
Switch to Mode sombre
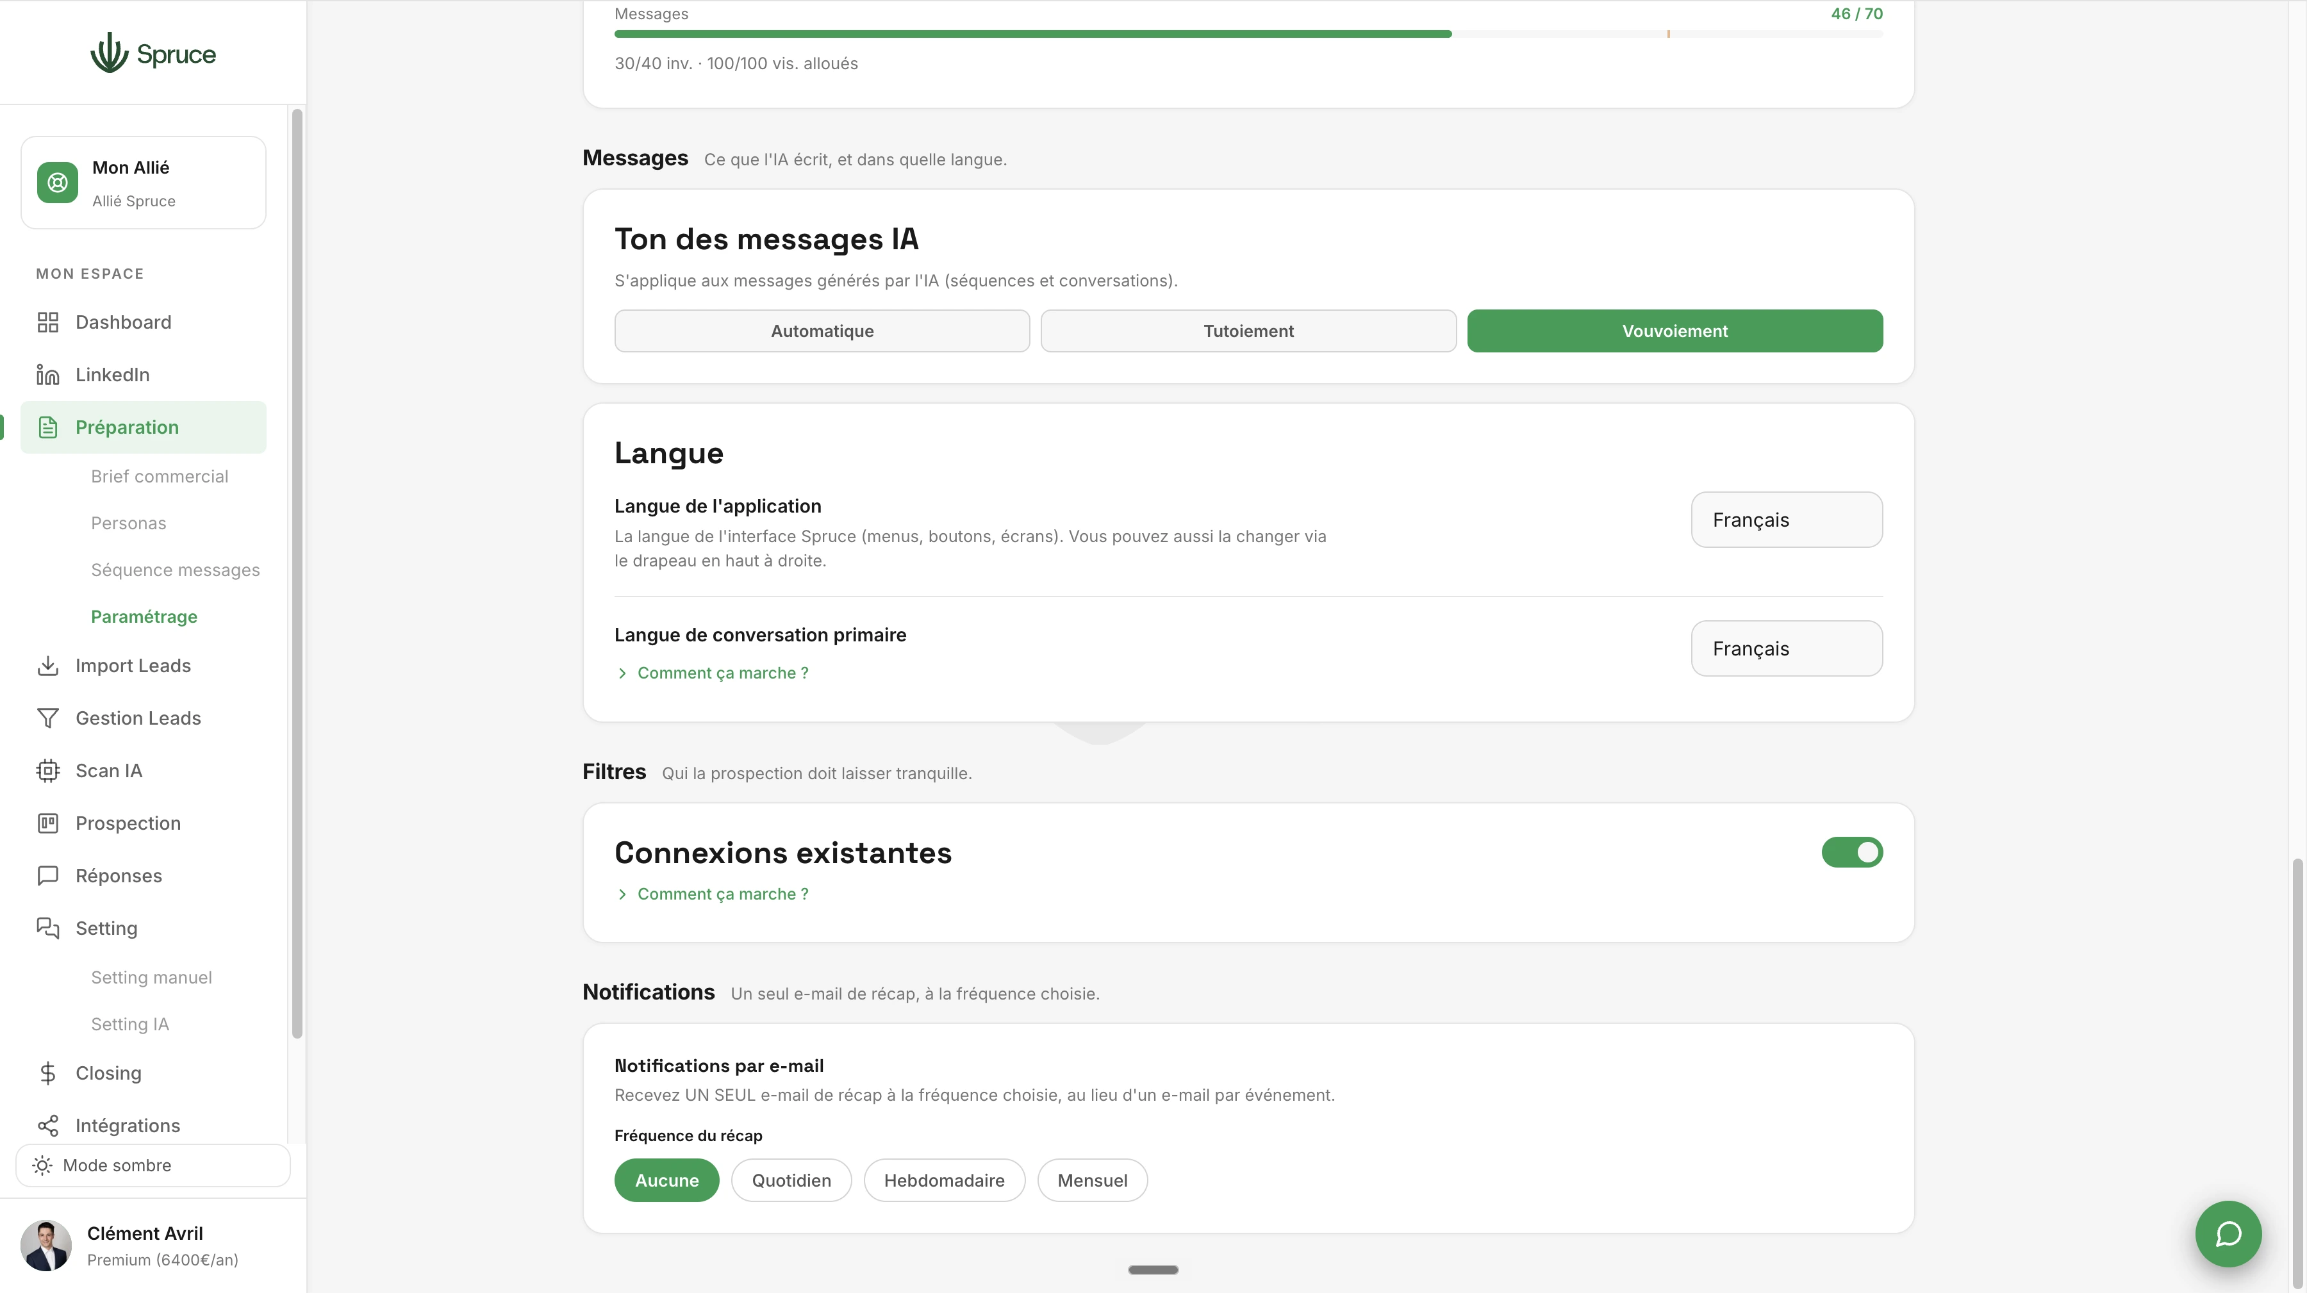click(153, 1165)
